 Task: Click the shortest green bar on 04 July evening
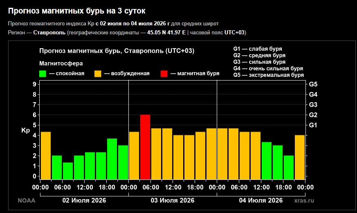click(289, 168)
